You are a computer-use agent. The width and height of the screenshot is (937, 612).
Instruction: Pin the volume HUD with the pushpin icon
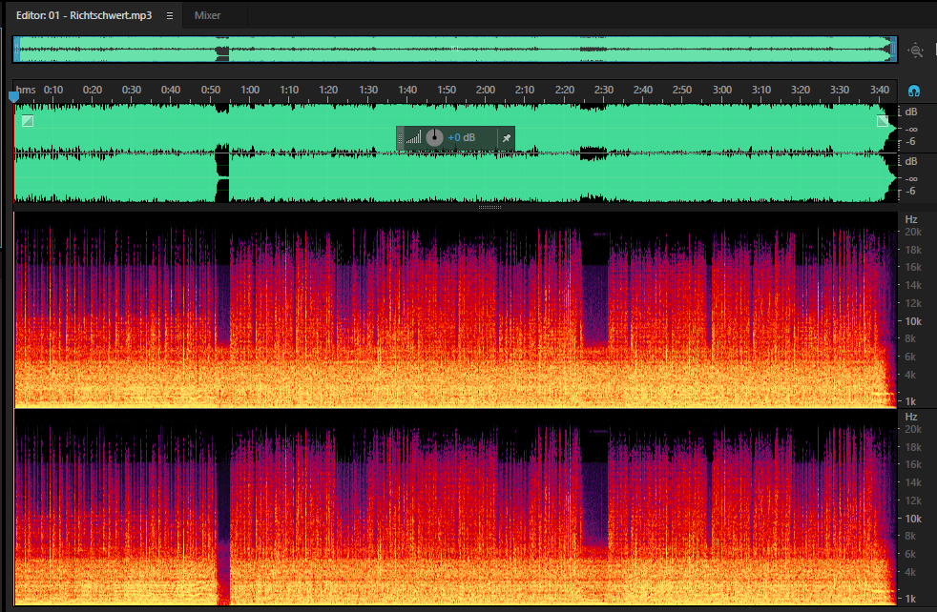(506, 138)
